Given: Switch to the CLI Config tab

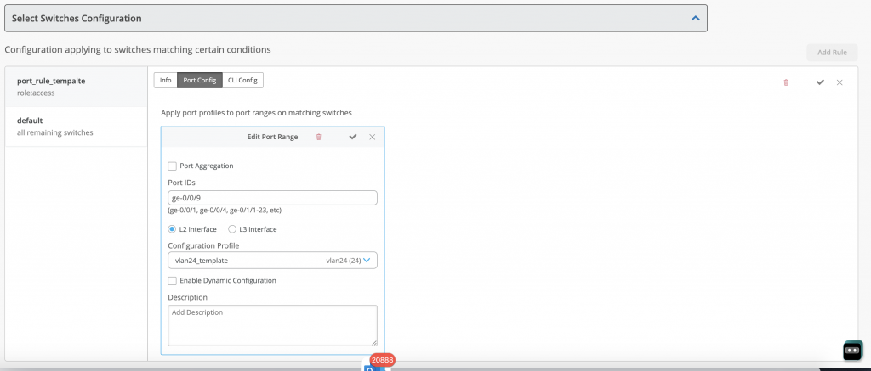Looking at the screenshot, I should [x=242, y=80].
